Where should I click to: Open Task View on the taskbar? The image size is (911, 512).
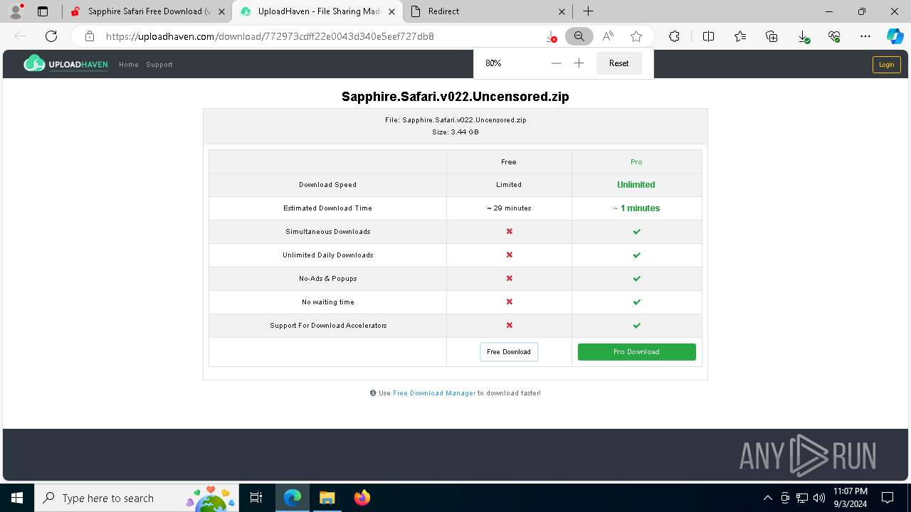pyautogui.click(x=256, y=498)
